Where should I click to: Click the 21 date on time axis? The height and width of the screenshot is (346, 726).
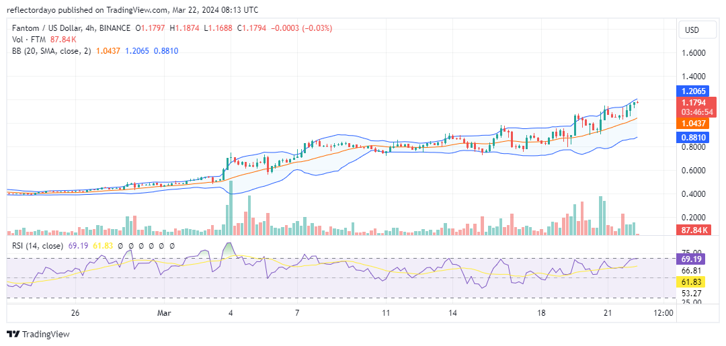pos(606,313)
